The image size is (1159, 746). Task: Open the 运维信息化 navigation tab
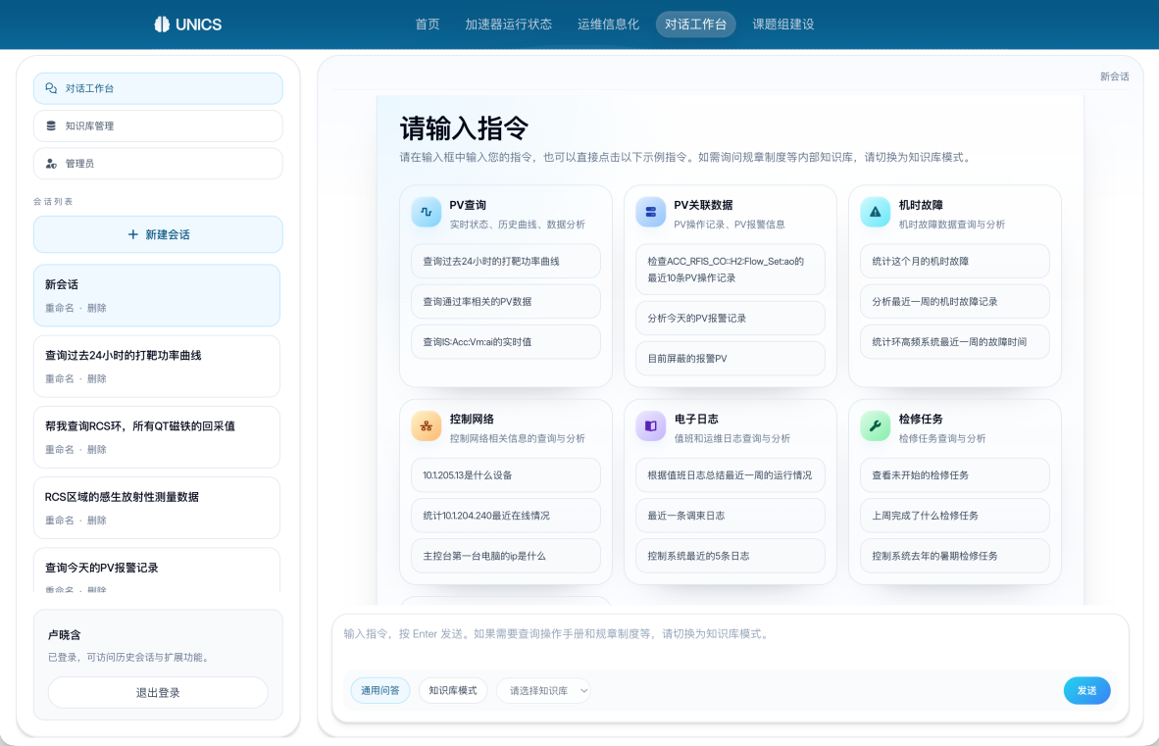pos(608,25)
